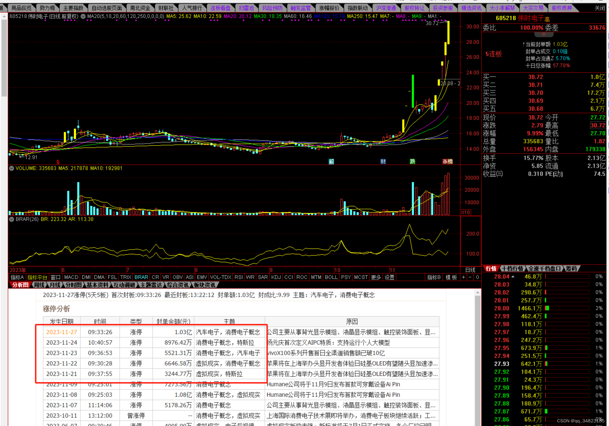Click the 设置 indicator settings button
609x426 pixels.
click(x=389, y=277)
